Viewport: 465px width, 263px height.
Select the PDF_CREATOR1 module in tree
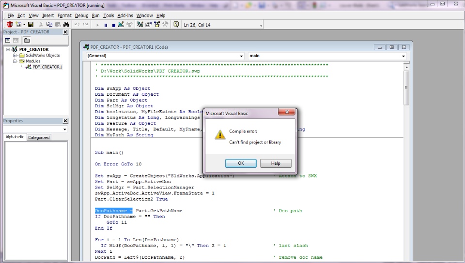tap(47, 67)
